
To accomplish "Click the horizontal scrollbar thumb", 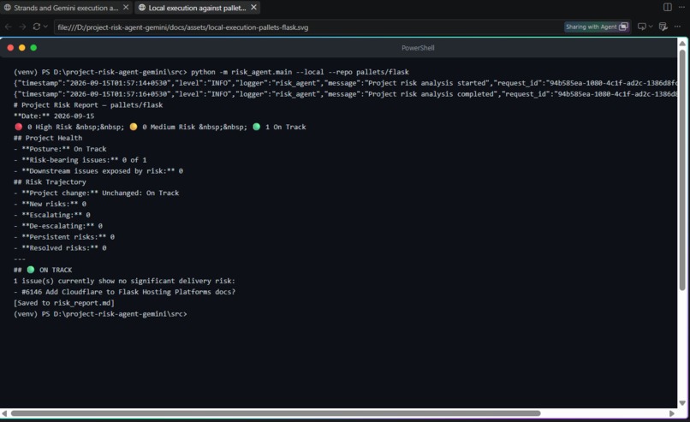I will 276,413.
